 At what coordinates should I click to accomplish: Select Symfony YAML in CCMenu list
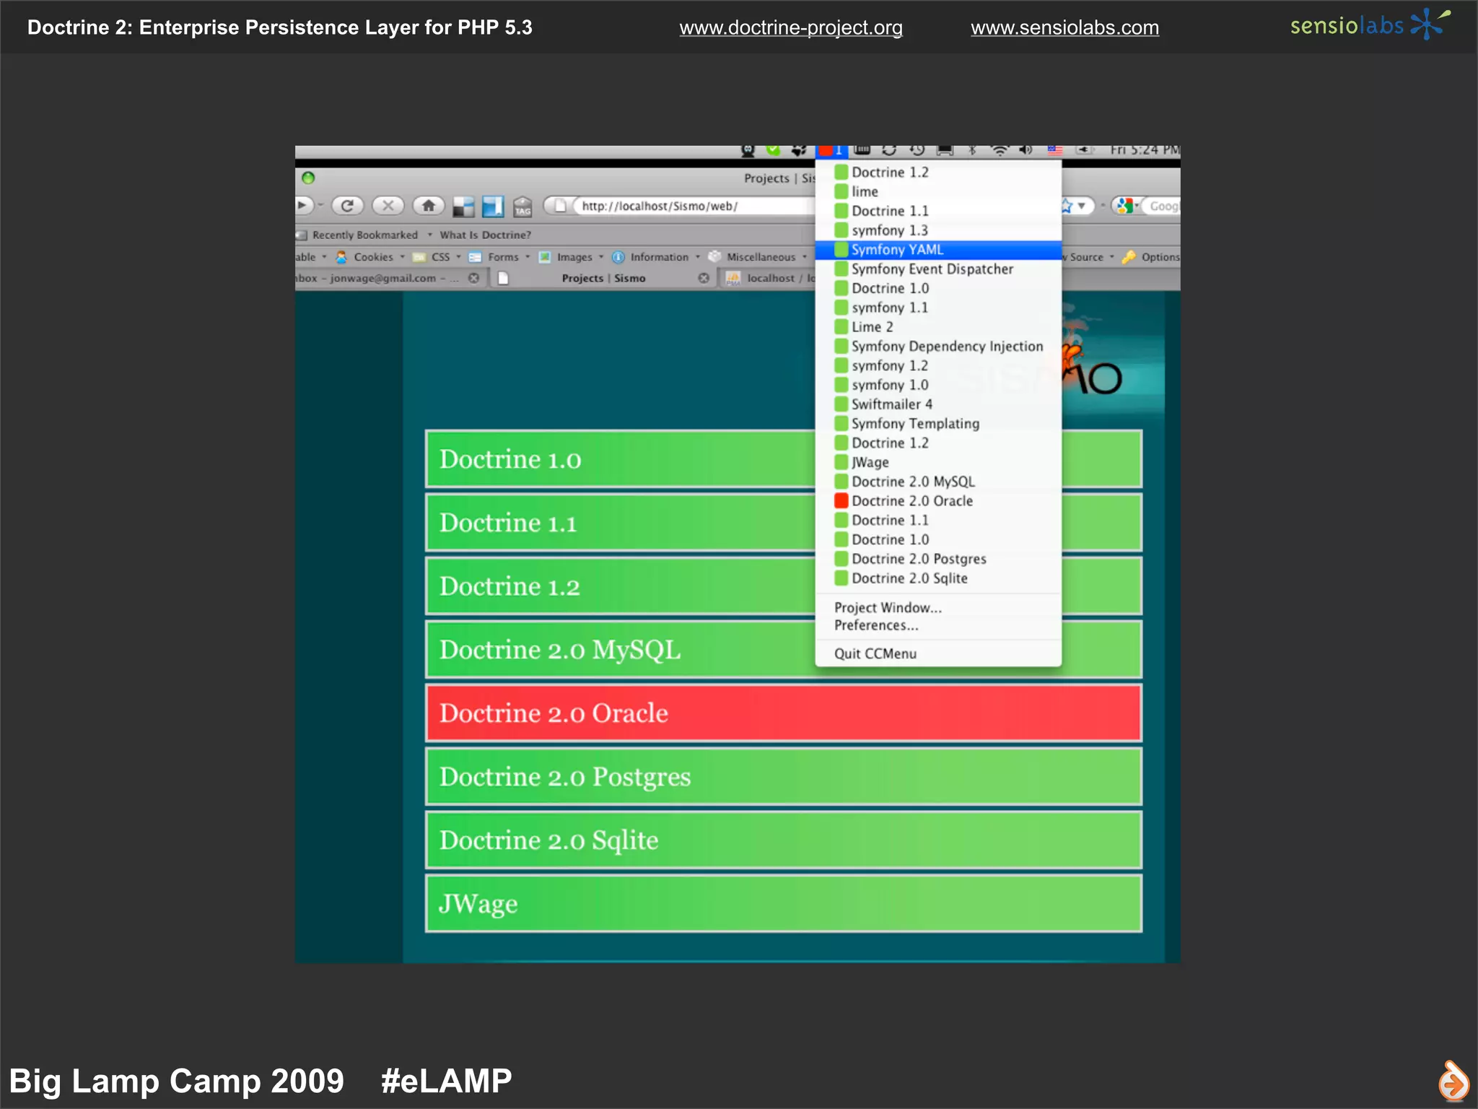pos(897,250)
